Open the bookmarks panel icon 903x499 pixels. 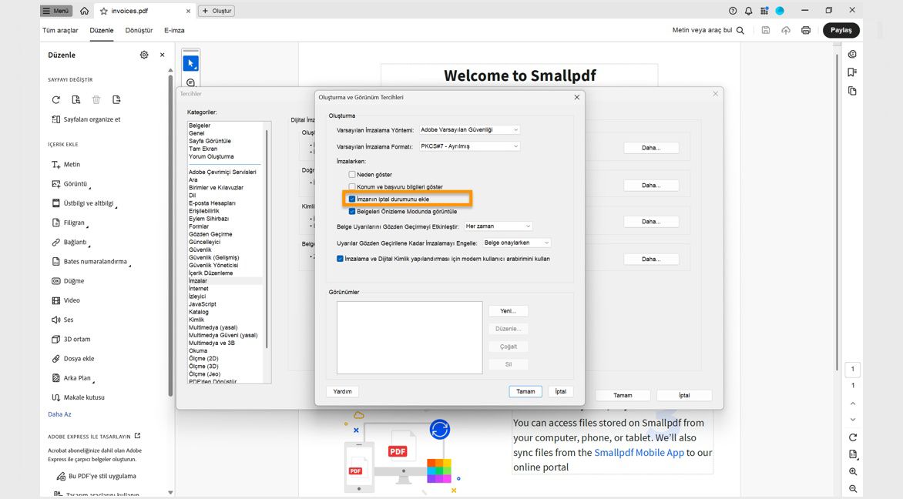point(852,72)
